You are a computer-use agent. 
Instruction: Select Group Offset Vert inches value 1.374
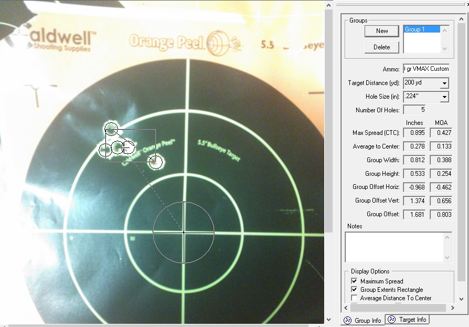pyautogui.click(x=414, y=201)
